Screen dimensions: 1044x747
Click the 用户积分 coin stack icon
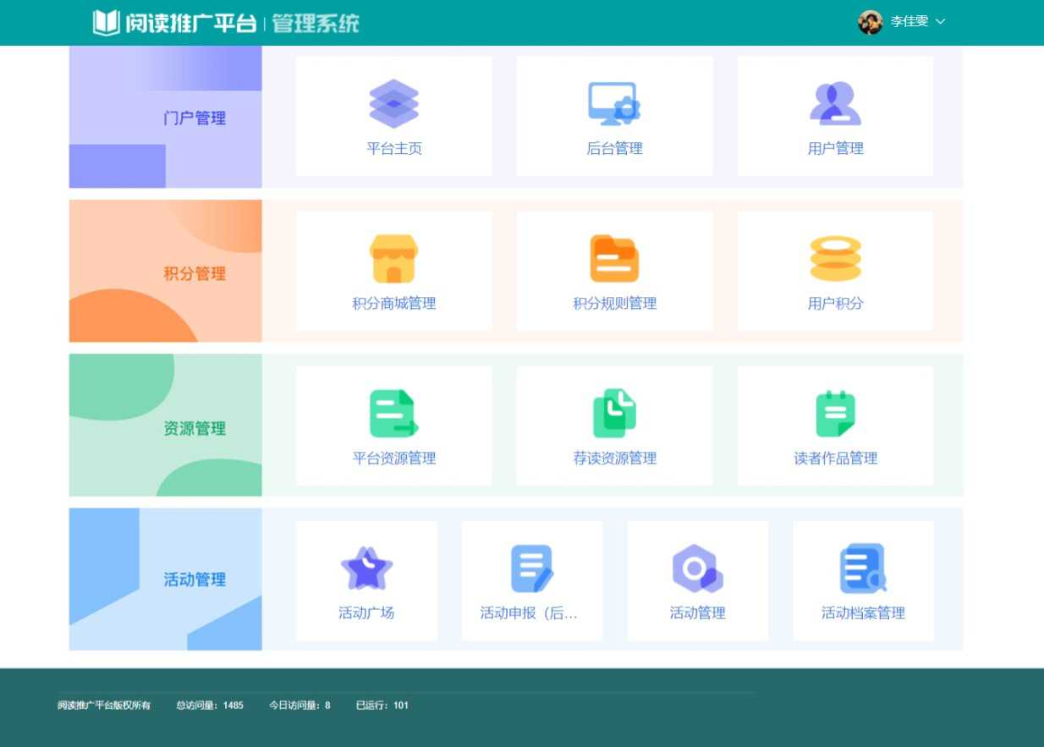click(x=835, y=259)
